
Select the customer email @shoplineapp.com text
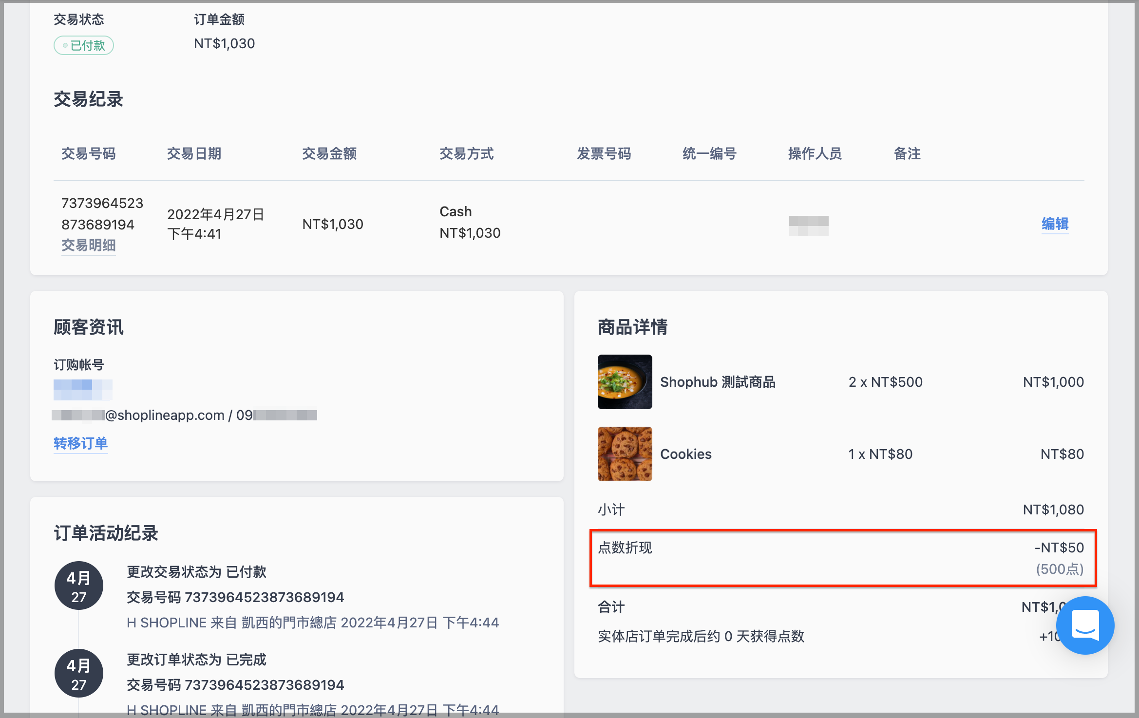click(165, 415)
